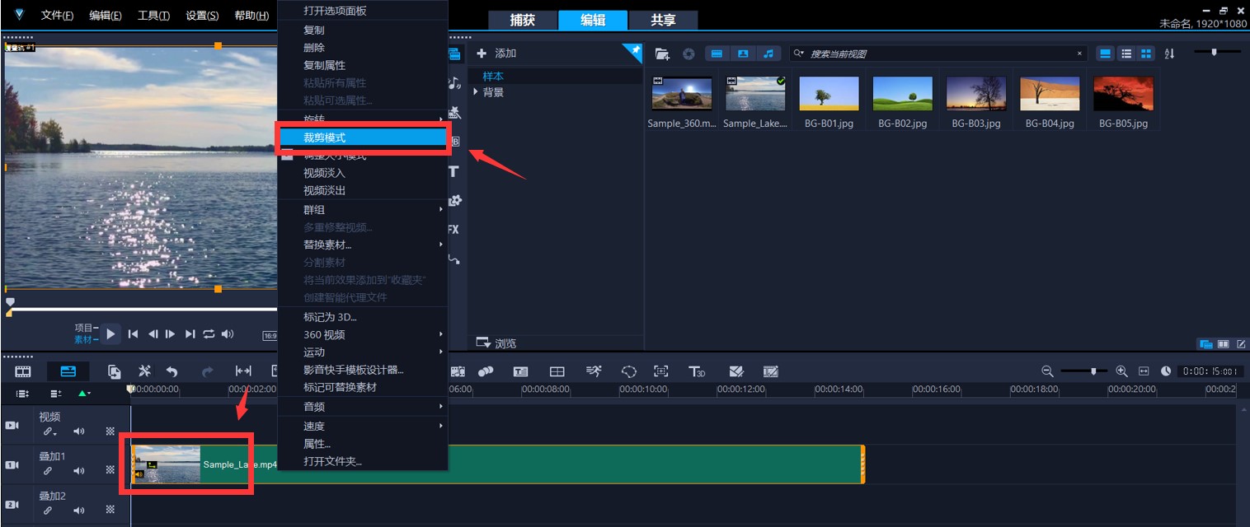Click zoom in magnifier on timeline
The image size is (1250, 527).
point(1121,371)
